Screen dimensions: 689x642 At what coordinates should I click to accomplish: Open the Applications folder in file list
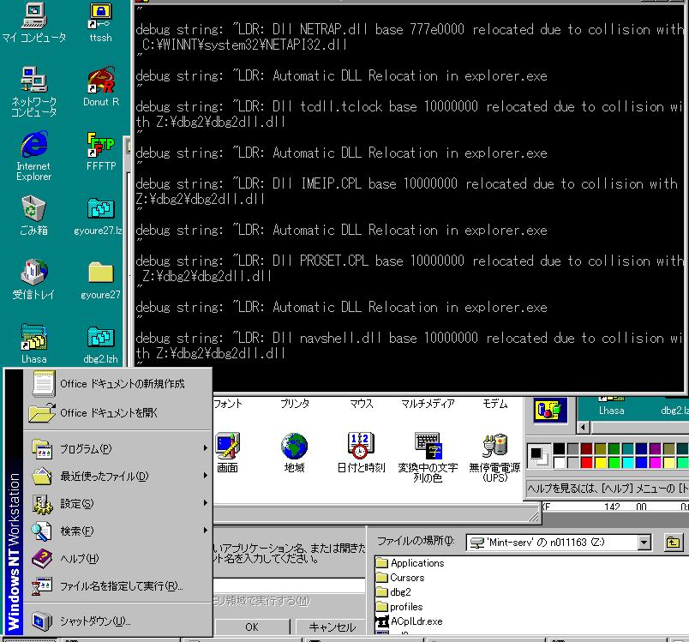(410, 563)
